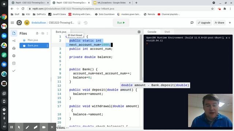Select the cursor pointer recording tool
The width and height of the screenshot is (234, 131).
tap(19, 127)
